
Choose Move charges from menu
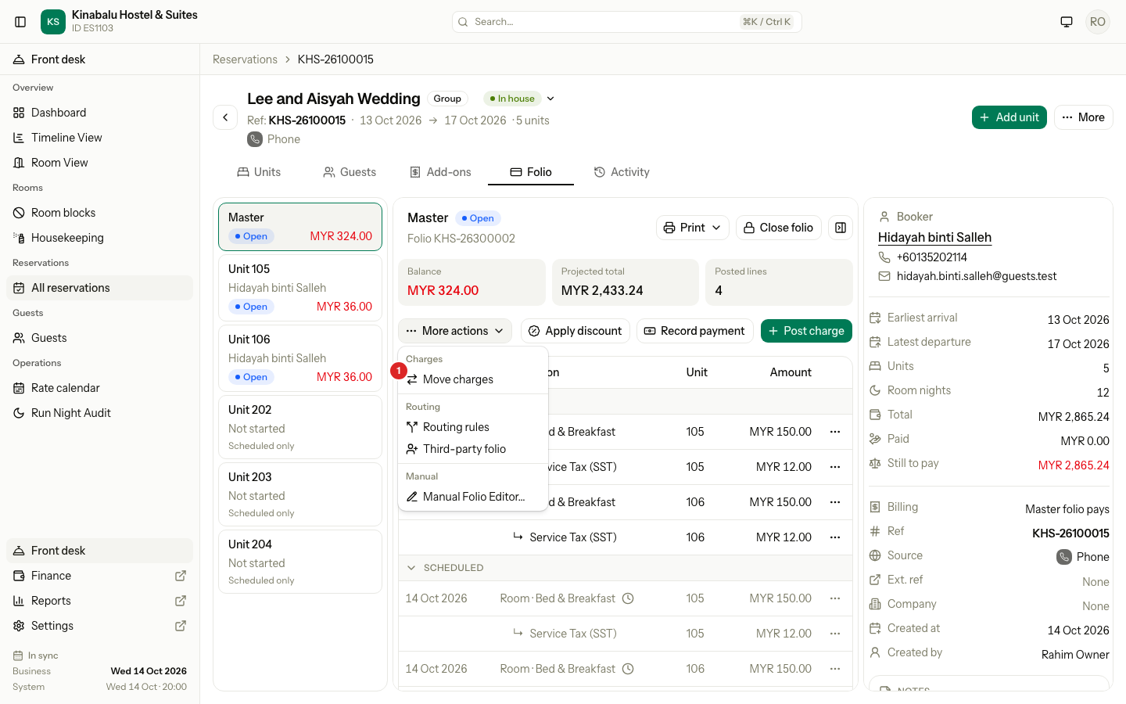coord(472,379)
